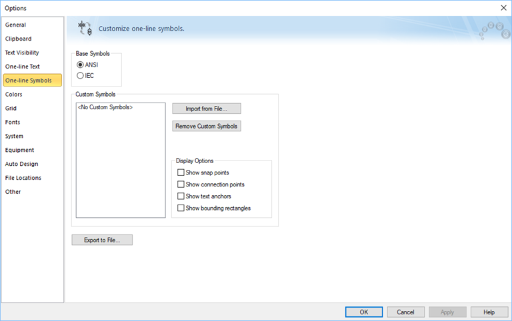Select the IEC base symbols option
Image resolution: width=512 pixels, height=321 pixels.
click(x=81, y=76)
